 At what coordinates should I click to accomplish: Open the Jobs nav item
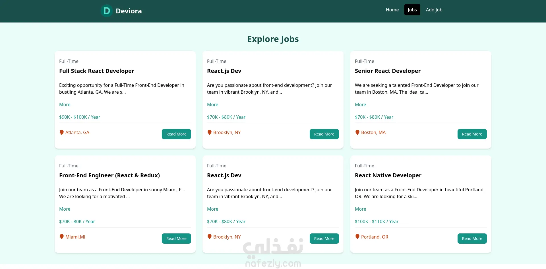tap(412, 10)
